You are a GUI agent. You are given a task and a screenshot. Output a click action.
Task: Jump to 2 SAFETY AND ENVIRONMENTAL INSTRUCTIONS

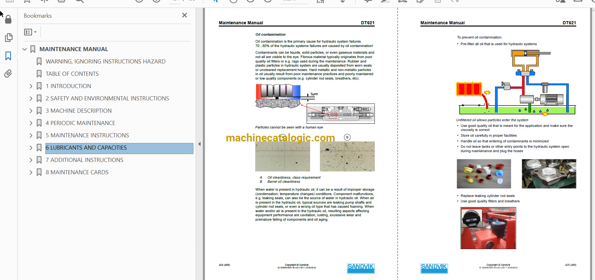click(107, 98)
